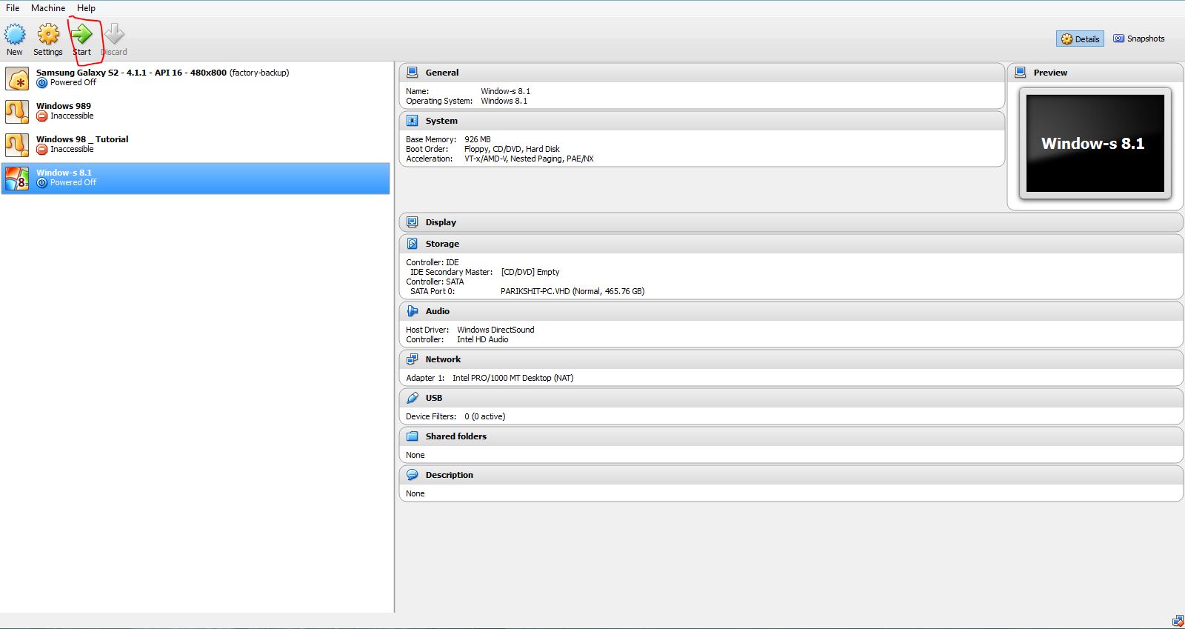Select the Samsung Galaxy S2 virtual machine

click(196, 78)
